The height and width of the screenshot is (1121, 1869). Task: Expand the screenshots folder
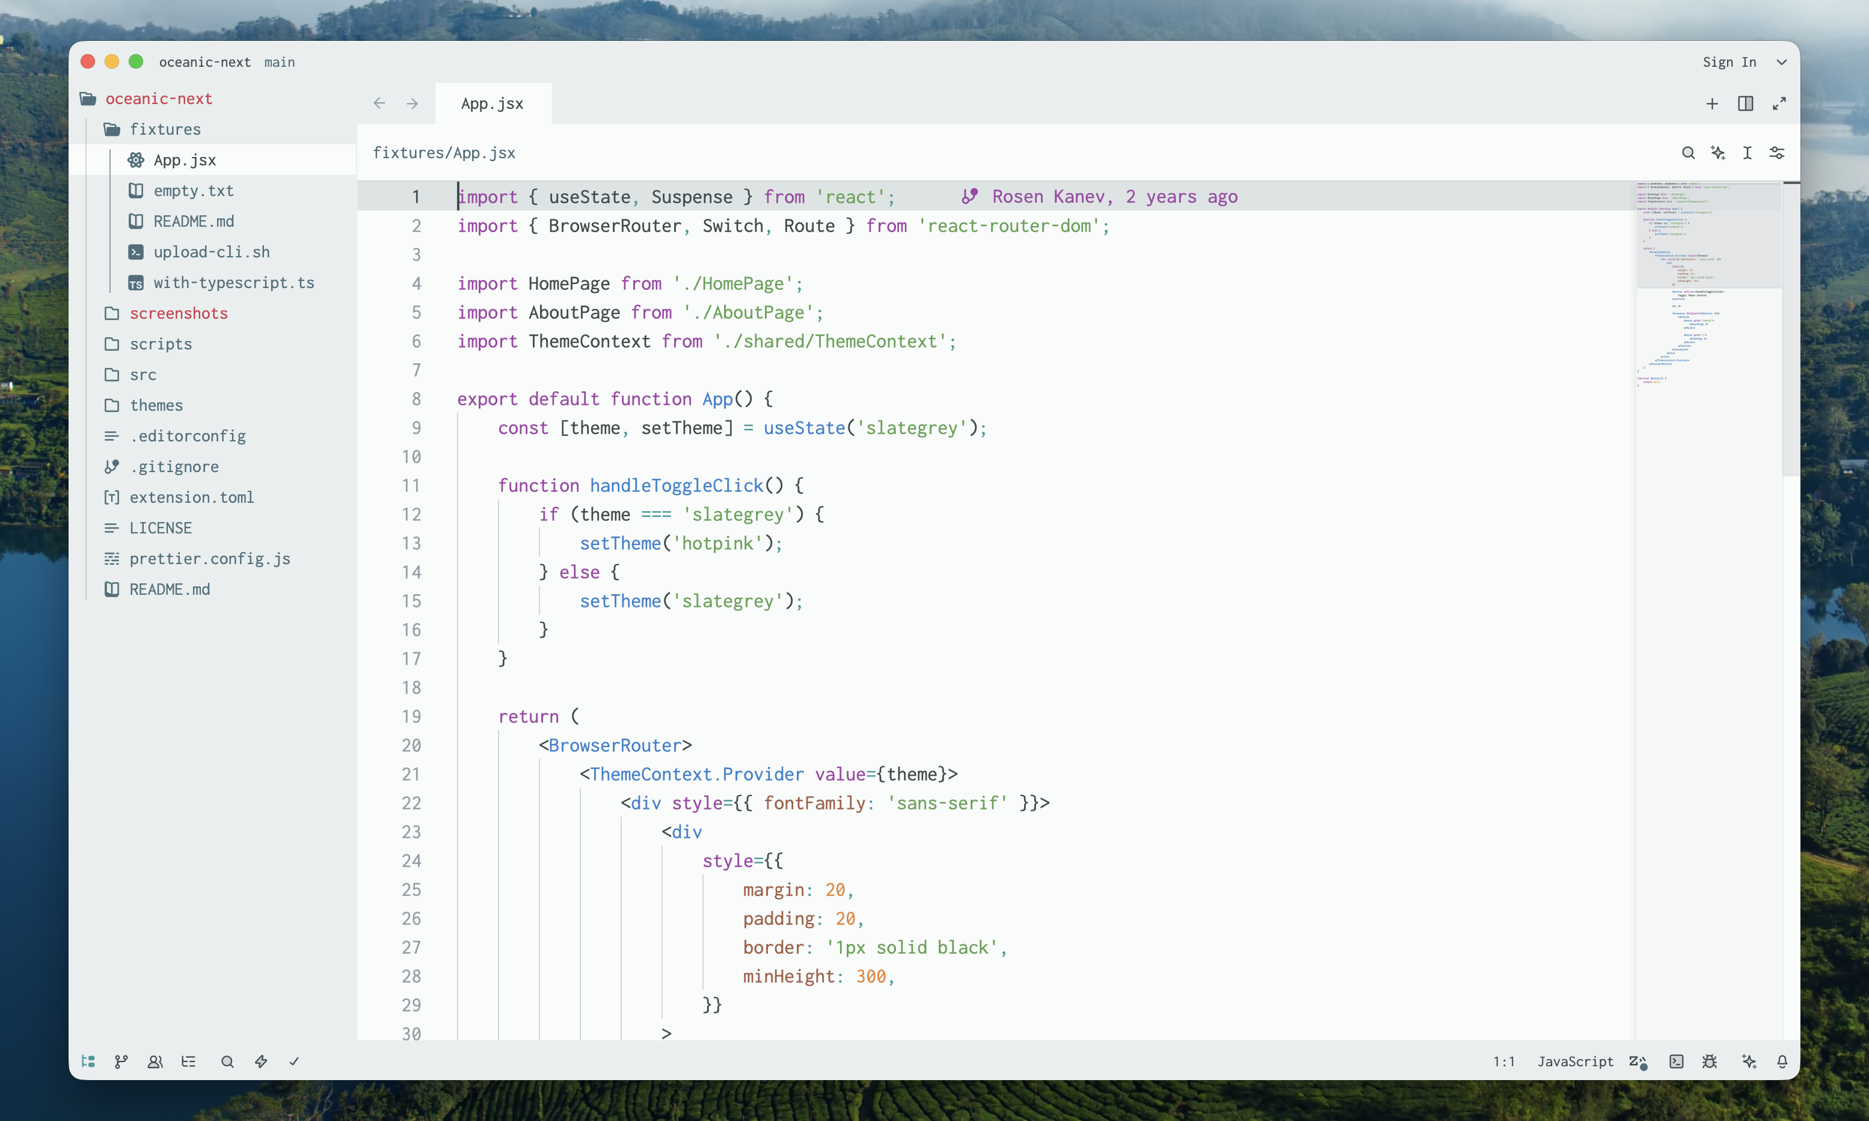(212, 313)
